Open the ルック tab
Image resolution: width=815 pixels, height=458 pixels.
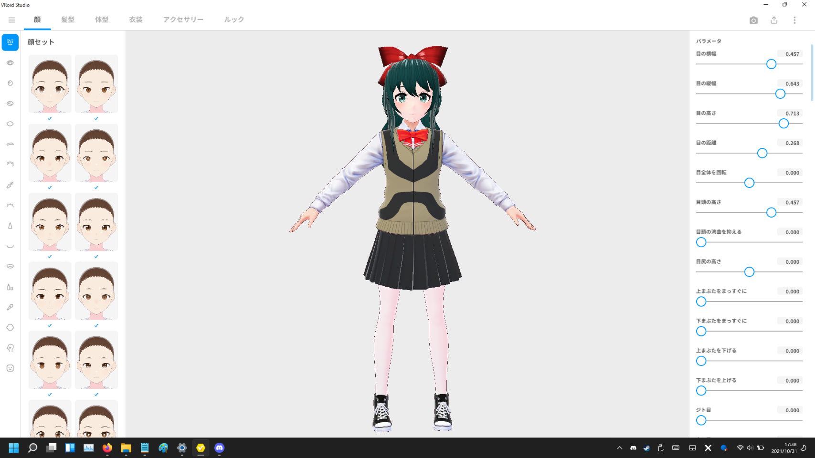tap(234, 20)
